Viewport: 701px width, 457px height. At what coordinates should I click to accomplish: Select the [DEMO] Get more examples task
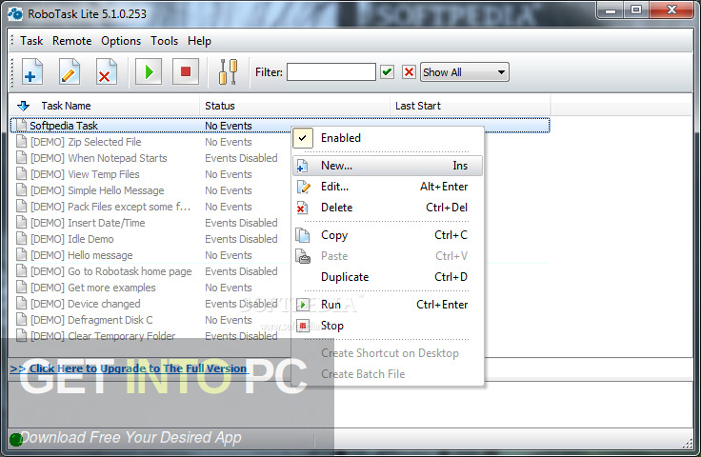pyautogui.click(x=93, y=288)
